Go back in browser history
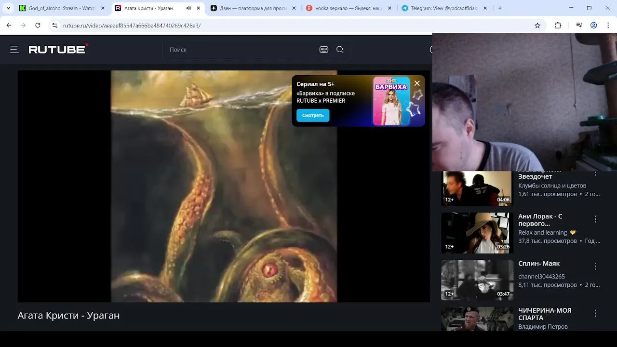Viewport: 617px width, 347px height. [x=9, y=26]
